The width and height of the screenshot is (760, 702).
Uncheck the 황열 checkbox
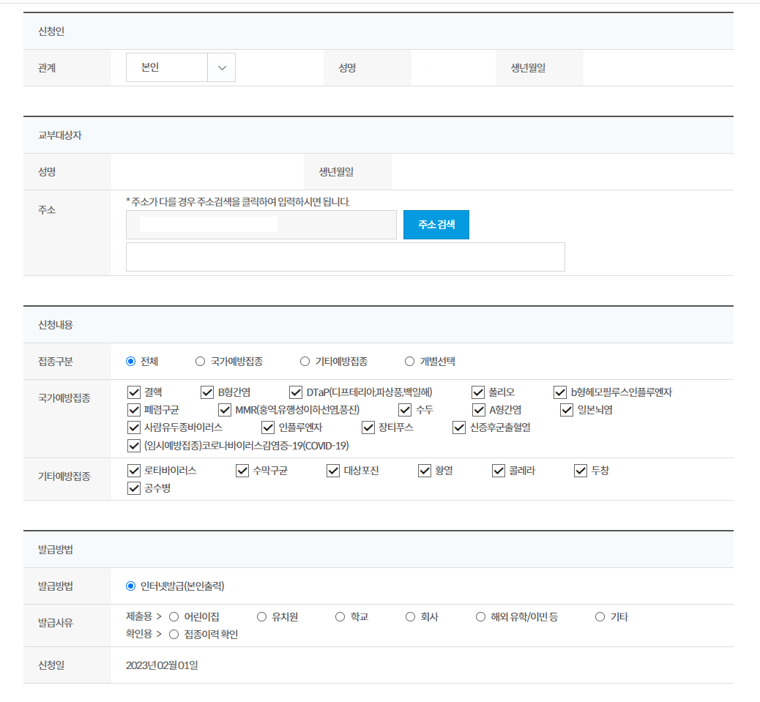click(x=425, y=471)
